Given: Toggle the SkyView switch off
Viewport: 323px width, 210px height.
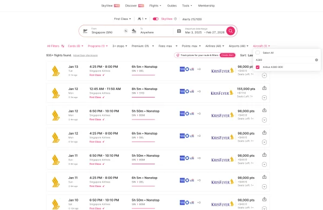Looking at the screenshot, I should tap(156, 19).
